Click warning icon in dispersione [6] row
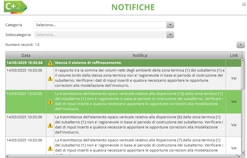 [50, 125]
